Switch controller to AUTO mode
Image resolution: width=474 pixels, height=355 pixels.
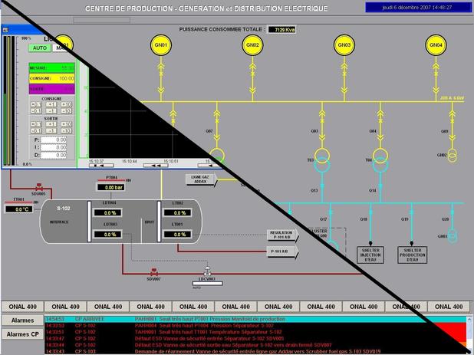40,48
